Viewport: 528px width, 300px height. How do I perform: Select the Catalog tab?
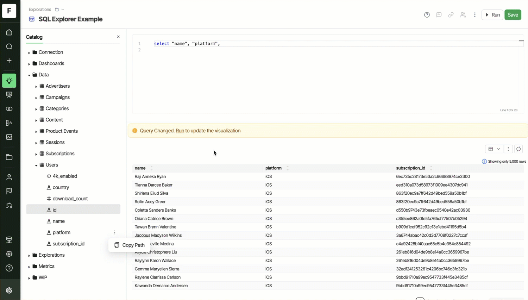click(x=34, y=37)
